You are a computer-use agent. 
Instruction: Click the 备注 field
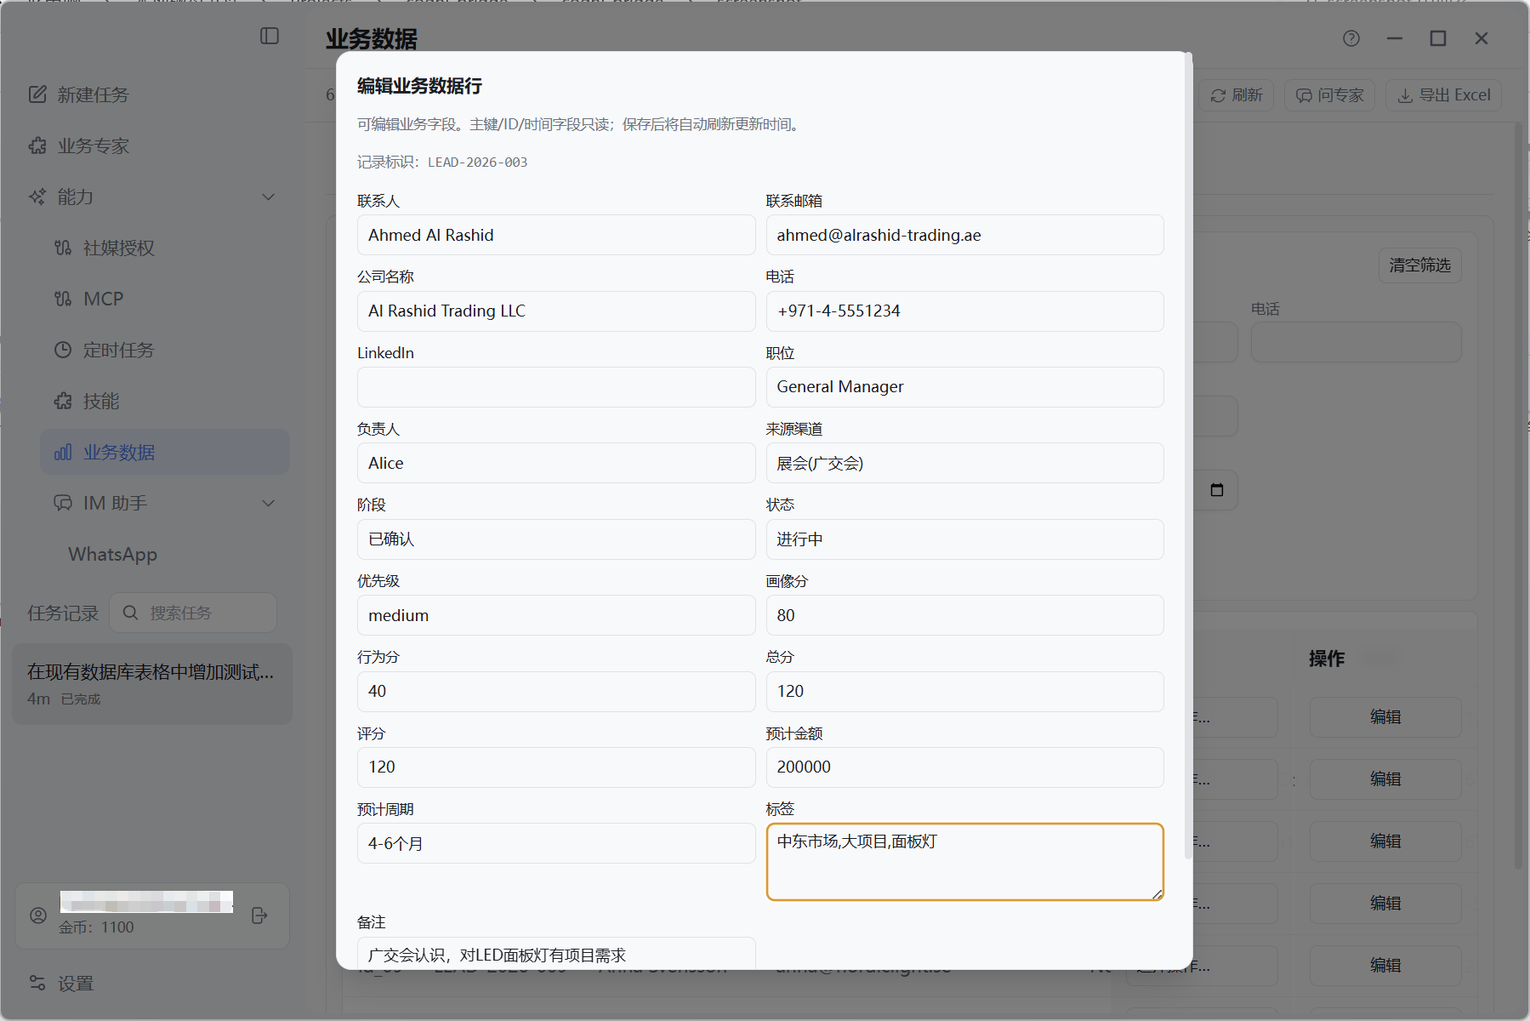(556, 953)
